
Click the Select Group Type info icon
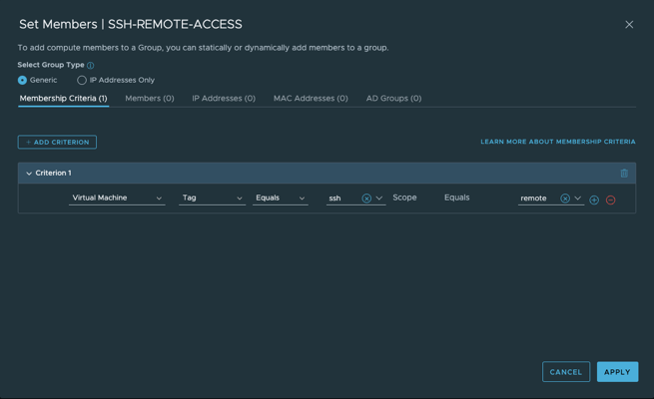coord(91,66)
